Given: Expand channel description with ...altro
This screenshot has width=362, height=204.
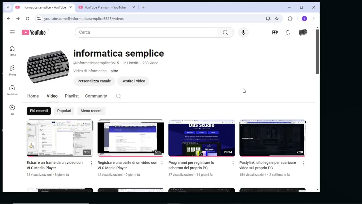Looking at the screenshot, I should coord(113,71).
